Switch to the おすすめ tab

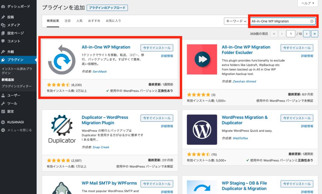tap(94, 21)
